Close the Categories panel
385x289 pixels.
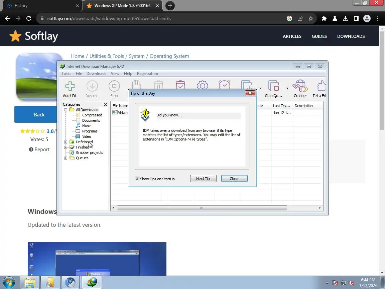105,104
